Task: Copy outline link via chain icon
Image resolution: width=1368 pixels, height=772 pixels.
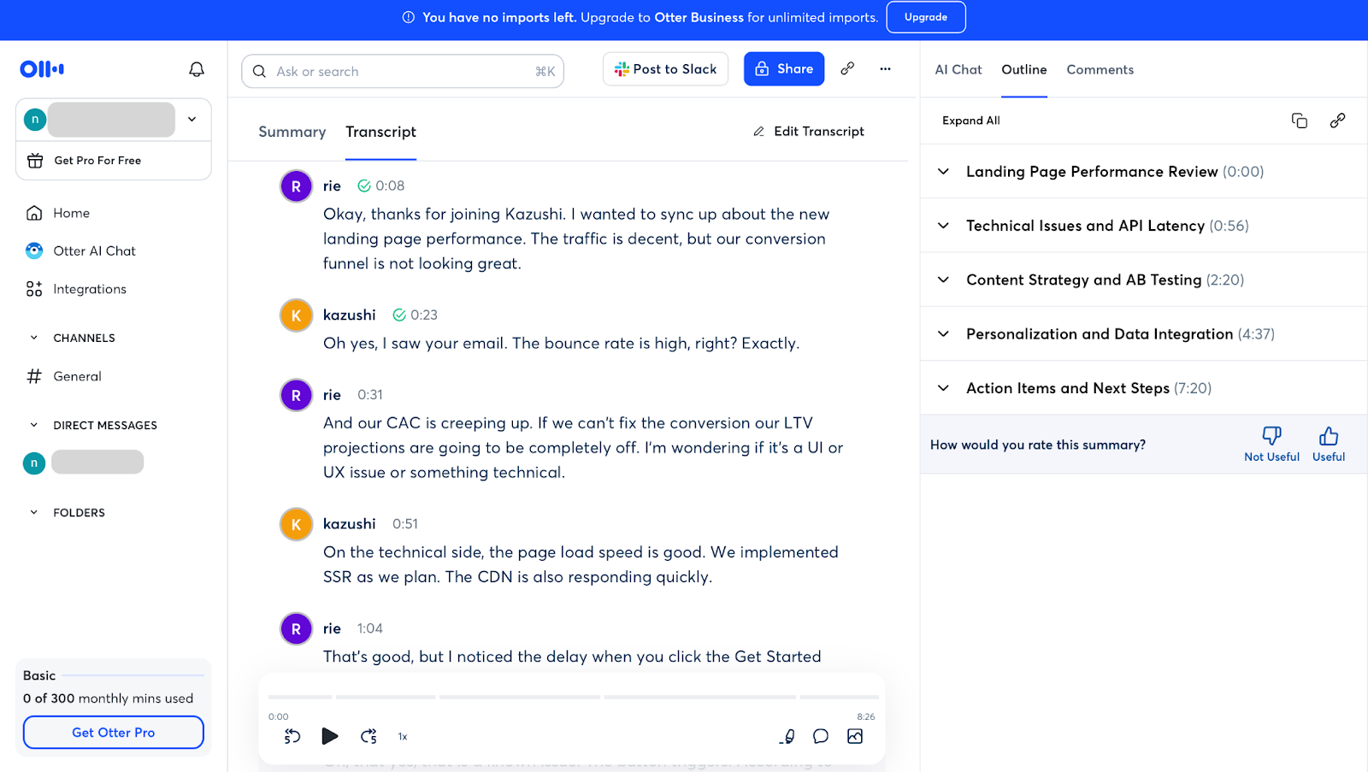Action: click(x=1337, y=121)
